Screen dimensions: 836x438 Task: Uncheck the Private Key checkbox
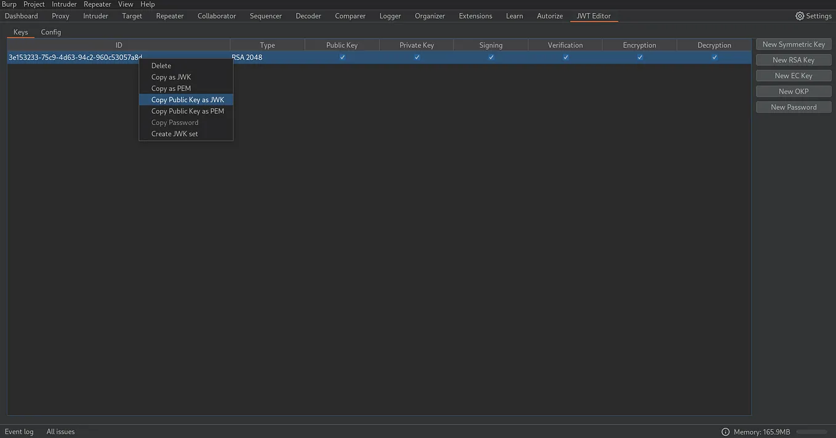point(417,57)
